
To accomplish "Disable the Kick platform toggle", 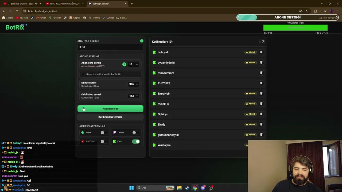I will [136, 142].
